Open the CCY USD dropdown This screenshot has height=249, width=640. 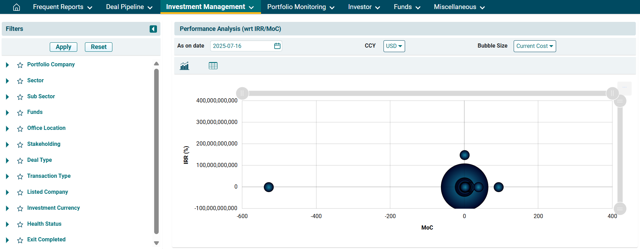[394, 46]
